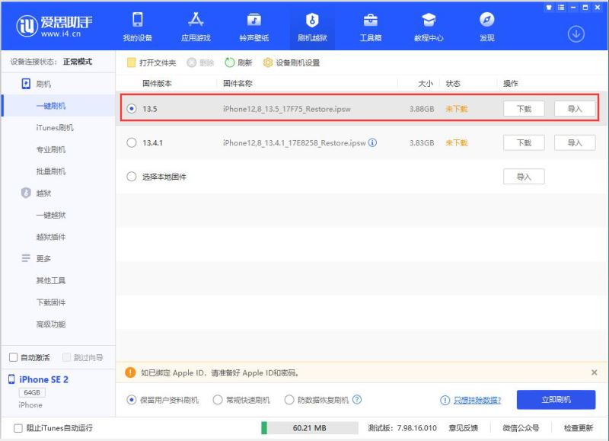Open the 我的设备 (My Device) tab
Viewport: 609px width, 441px height.
138,27
